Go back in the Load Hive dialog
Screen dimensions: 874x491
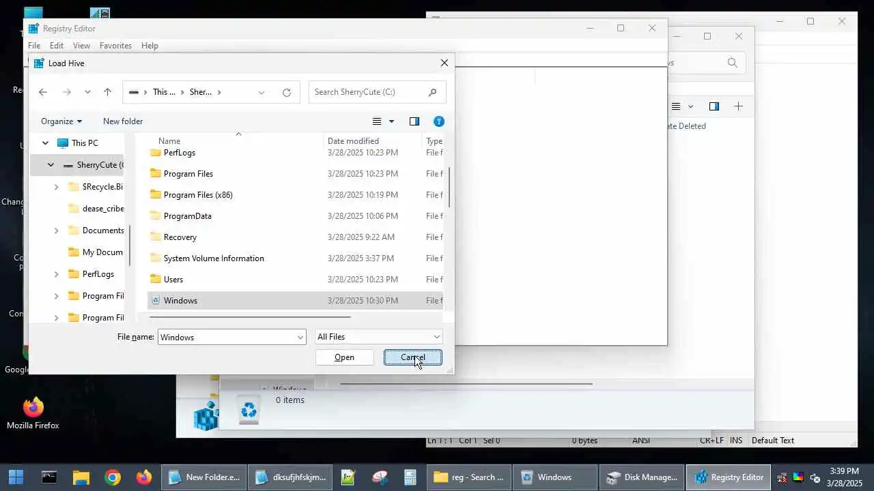coord(43,92)
